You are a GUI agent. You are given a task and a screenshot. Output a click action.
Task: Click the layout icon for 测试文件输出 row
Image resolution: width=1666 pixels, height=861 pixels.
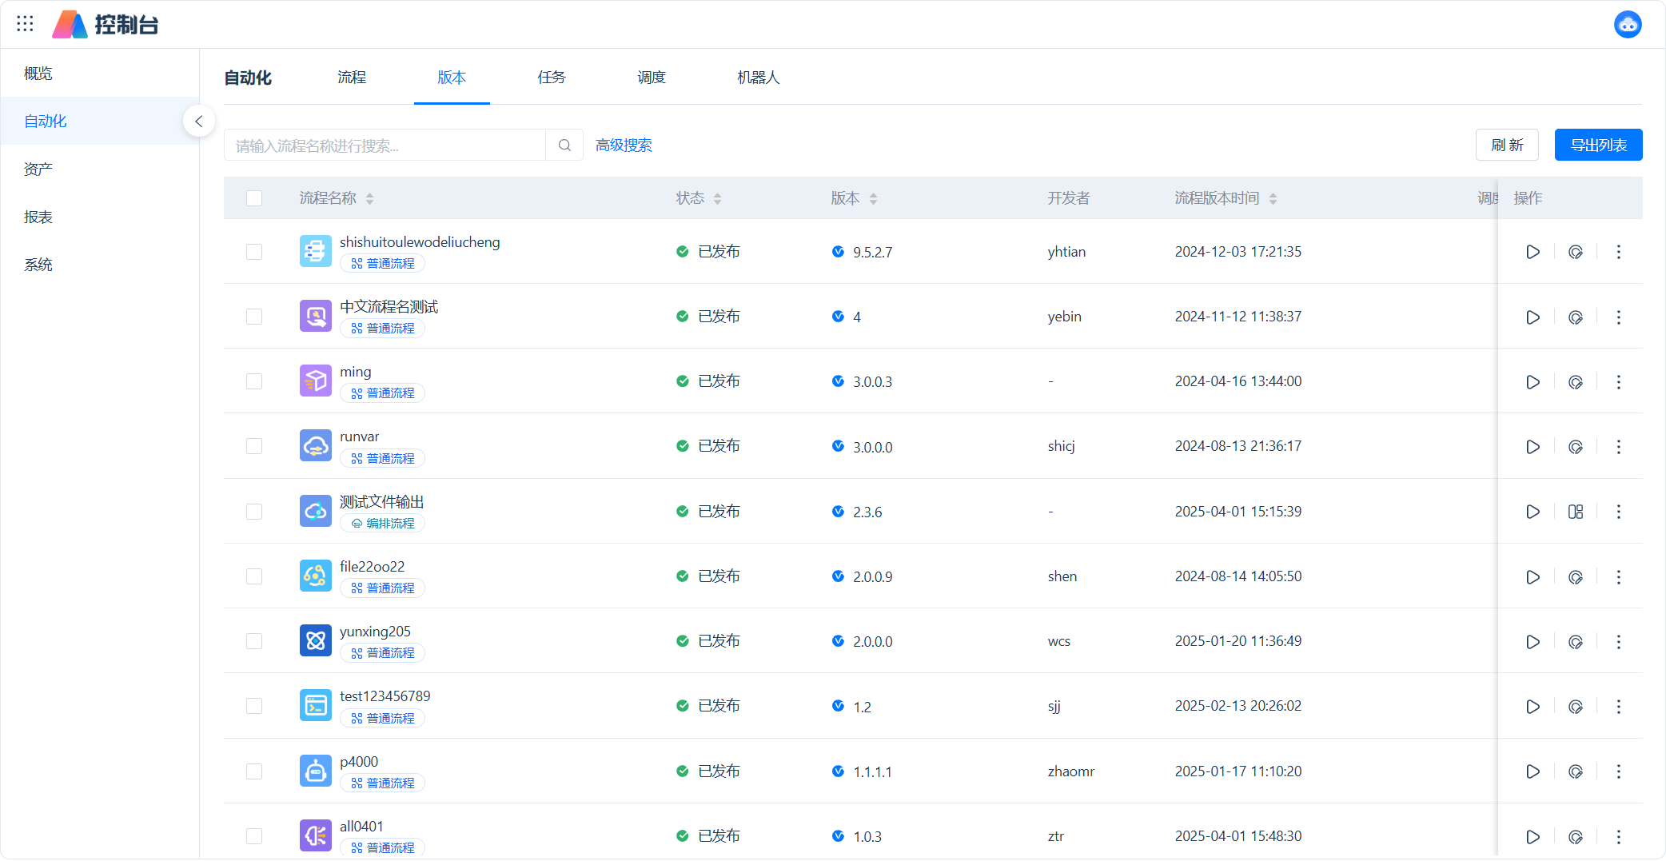tap(1575, 512)
